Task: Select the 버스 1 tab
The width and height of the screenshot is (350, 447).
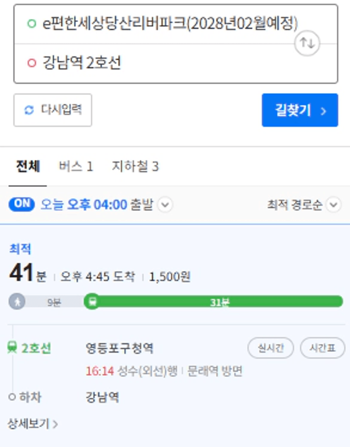Action: coord(76,166)
